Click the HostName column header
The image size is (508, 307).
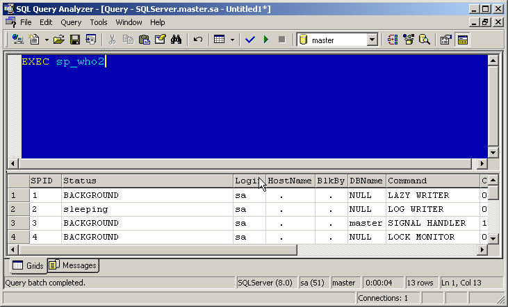pyautogui.click(x=290, y=181)
